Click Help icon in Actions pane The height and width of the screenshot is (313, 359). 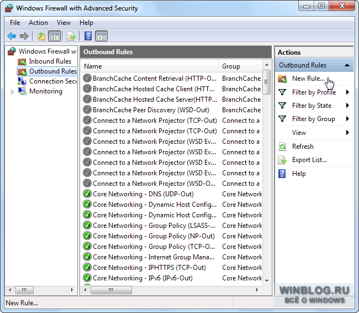coord(282,174)
